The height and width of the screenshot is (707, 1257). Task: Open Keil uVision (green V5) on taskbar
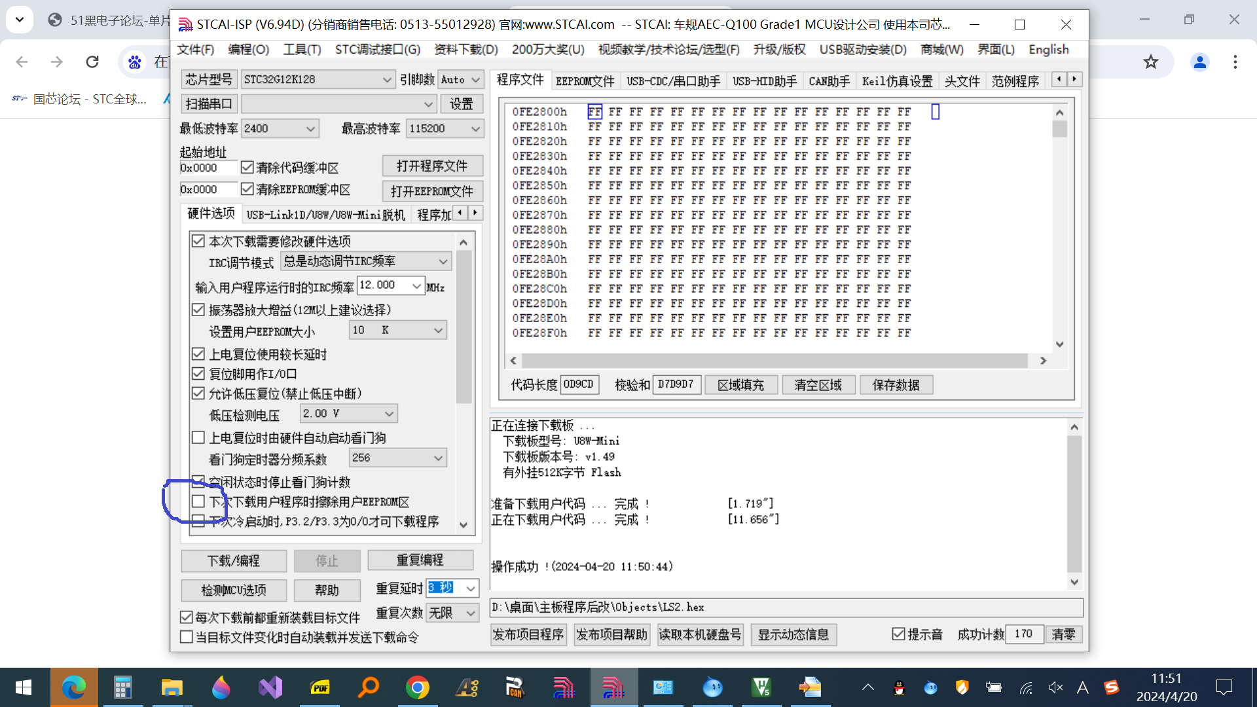(x=761, y=687)
